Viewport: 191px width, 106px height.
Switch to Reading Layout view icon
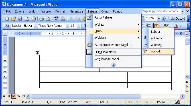[23, 96]
